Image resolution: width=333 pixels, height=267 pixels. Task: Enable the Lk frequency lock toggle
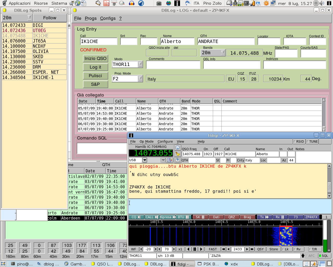coord(286,249)
